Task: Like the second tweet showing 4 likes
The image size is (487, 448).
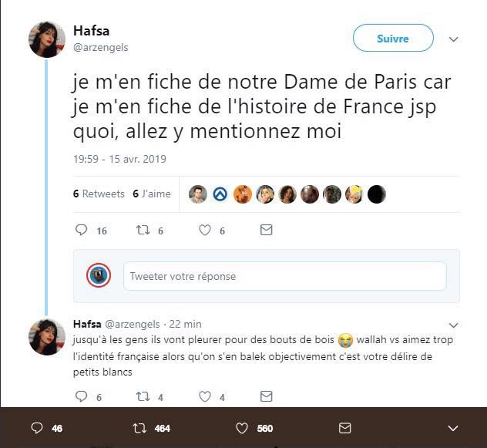Action: coord(205,397)
